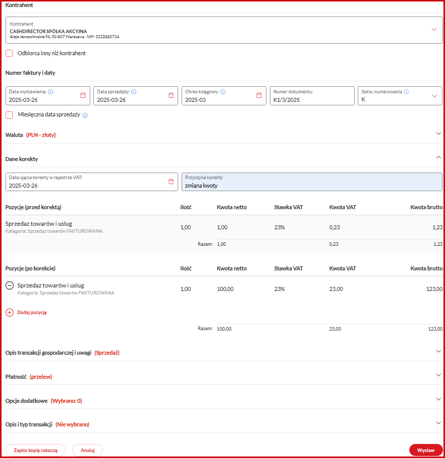Open Sekw. numerowania dropdown
445x458 pixels.
434,96
